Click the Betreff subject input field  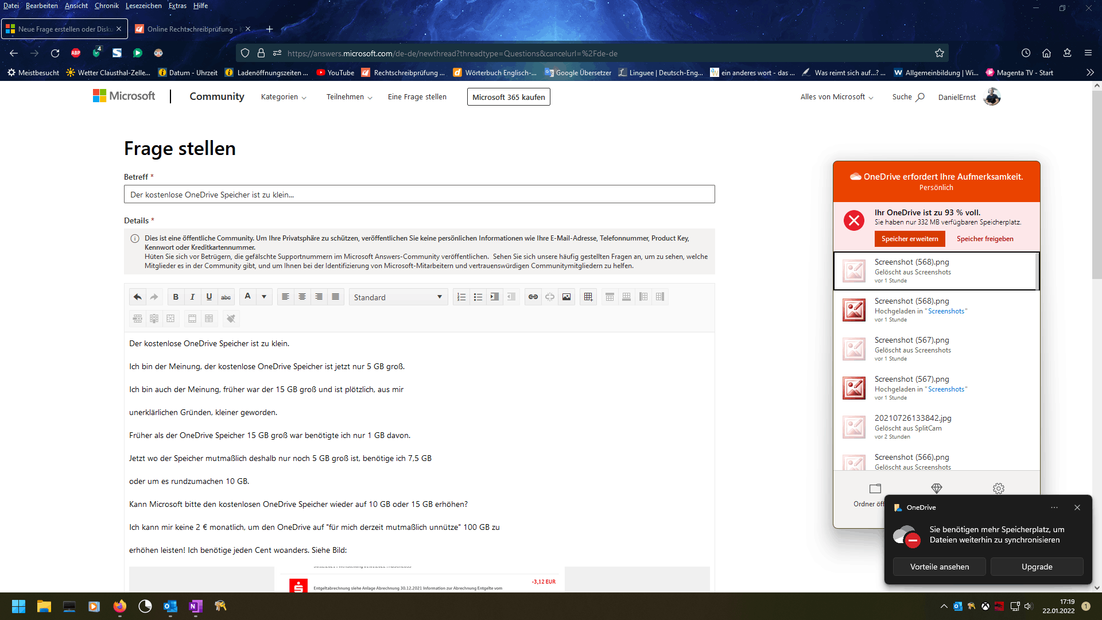(x=419, y=195)
